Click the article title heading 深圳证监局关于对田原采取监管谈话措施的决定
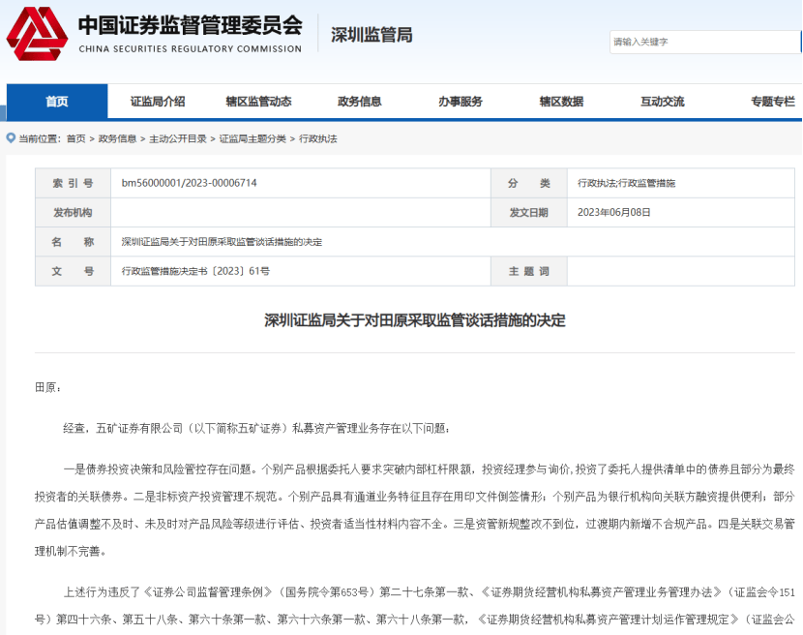This screenshot has width=803, height=635. (415, 320)
